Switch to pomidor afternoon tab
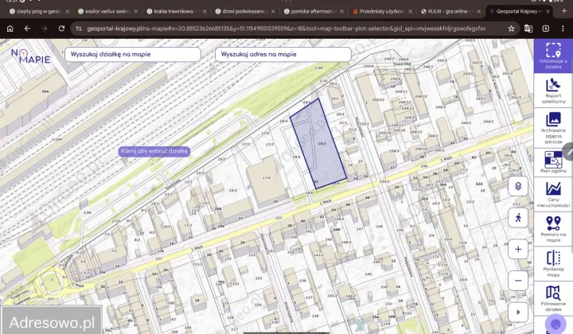 pyautogui.click(x=314, y=11)
